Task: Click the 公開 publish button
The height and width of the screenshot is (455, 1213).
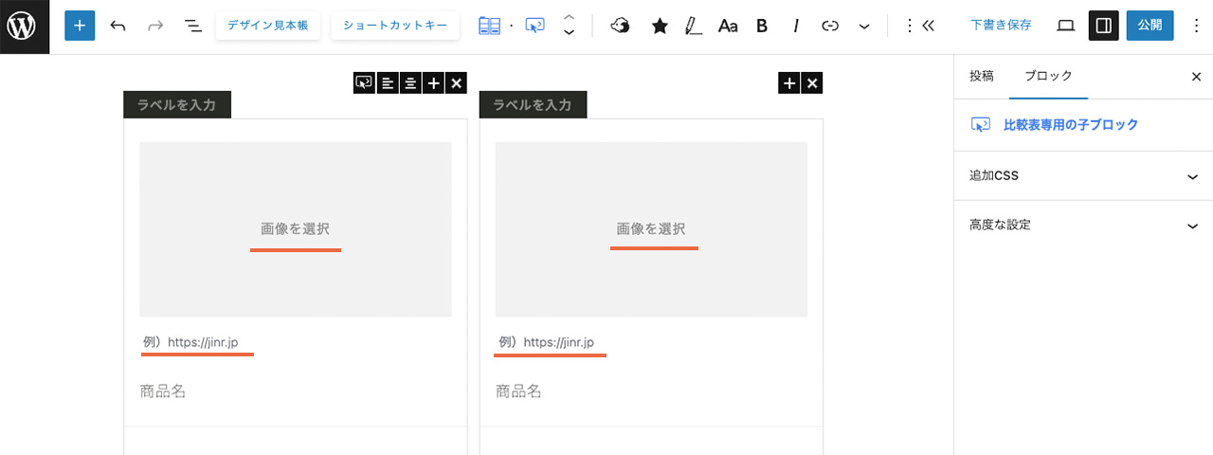Action: tap(1150, 27)
